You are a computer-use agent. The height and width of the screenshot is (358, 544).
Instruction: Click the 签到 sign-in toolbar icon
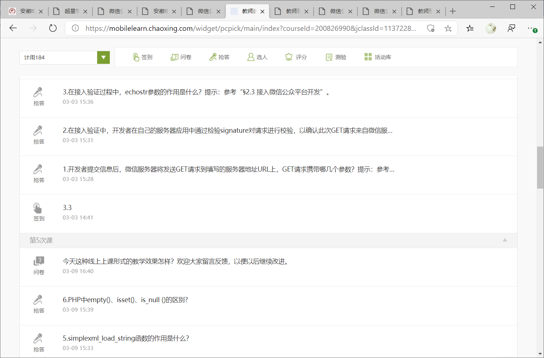click(x=142, y=57)
